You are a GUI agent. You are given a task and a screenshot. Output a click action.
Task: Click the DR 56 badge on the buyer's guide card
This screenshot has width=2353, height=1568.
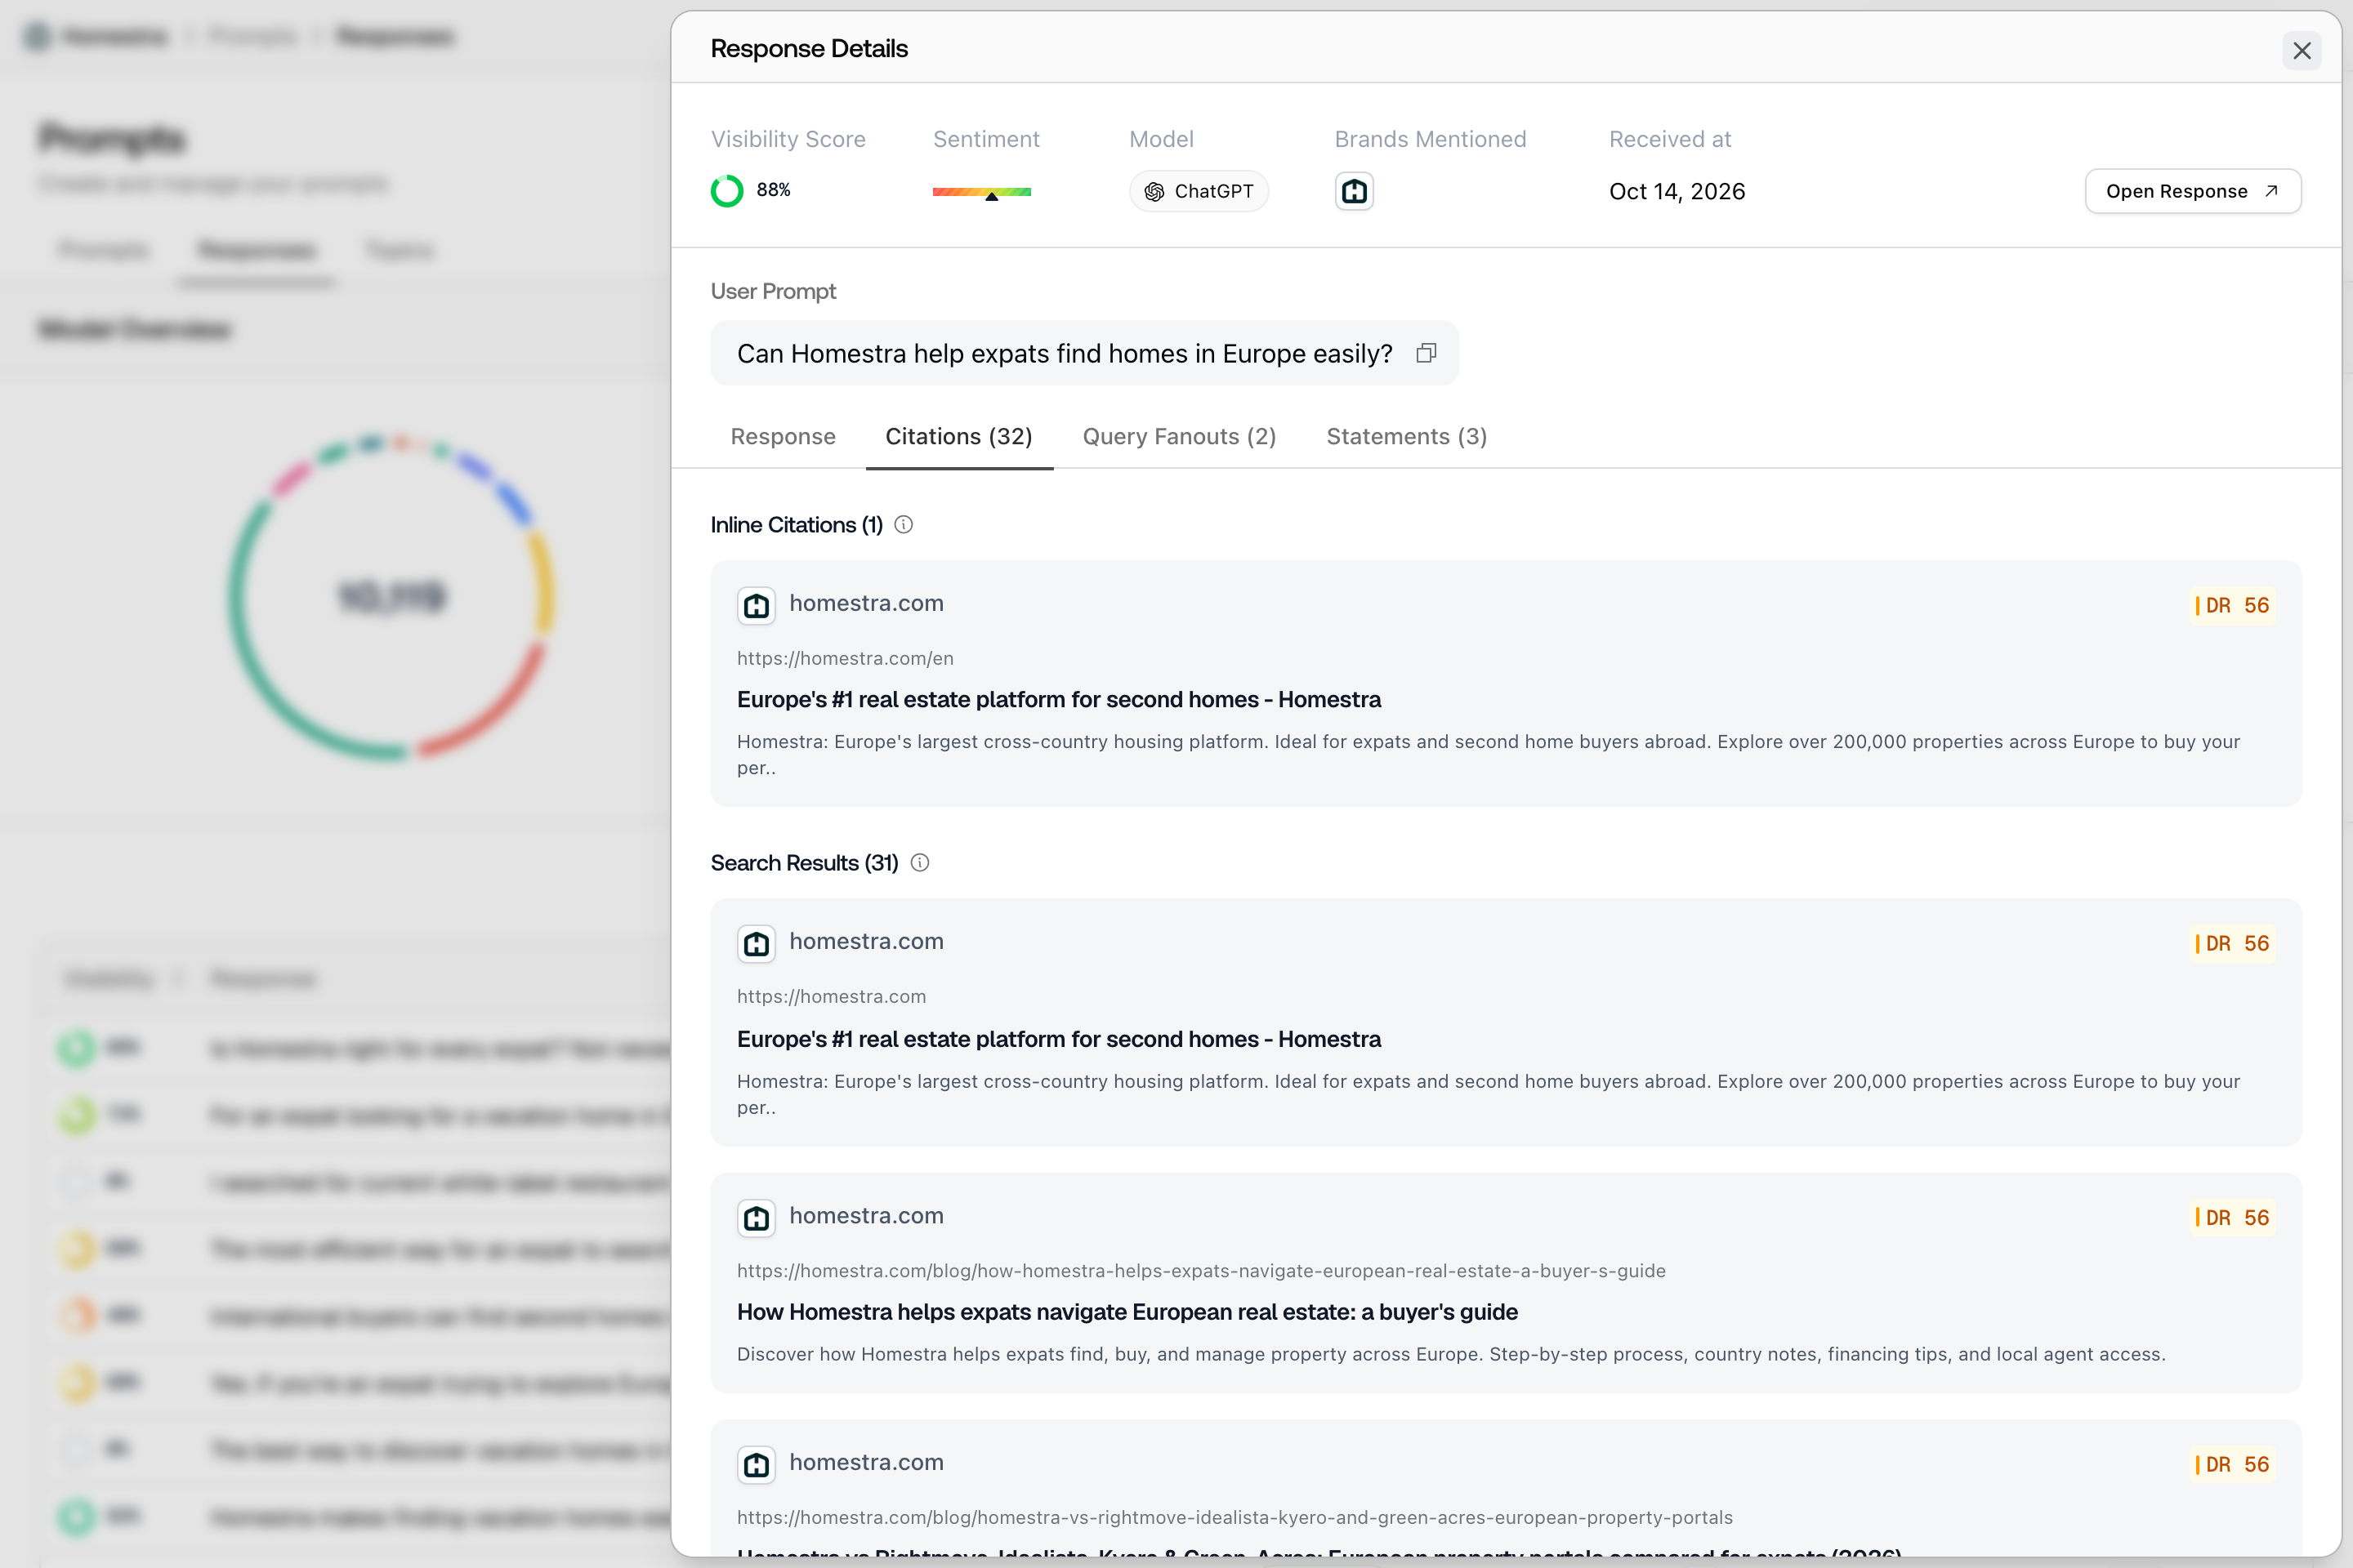tap(2232, 1217)
